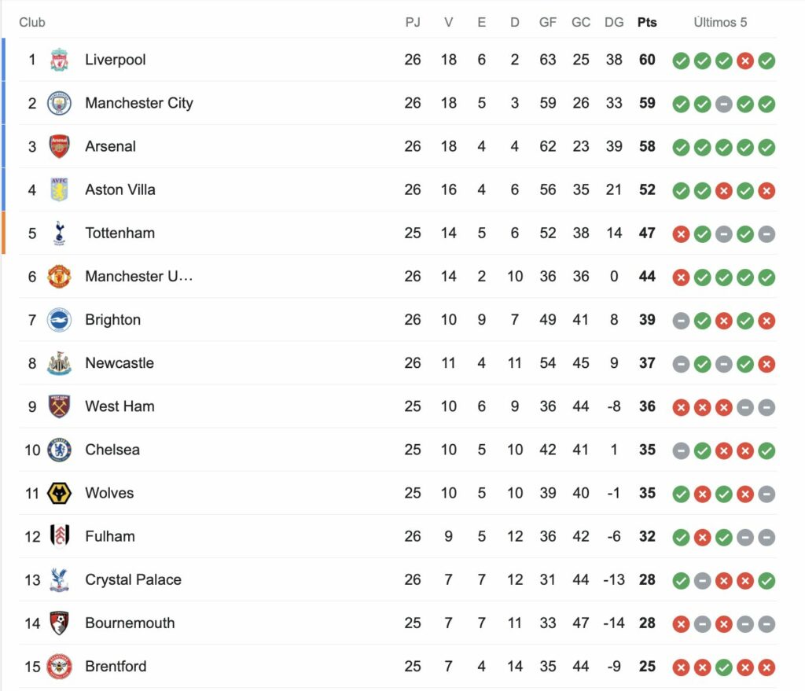
Task: Click the Wolves wolf-head badge
Action: pyautogui.click(x=59, y=494)
